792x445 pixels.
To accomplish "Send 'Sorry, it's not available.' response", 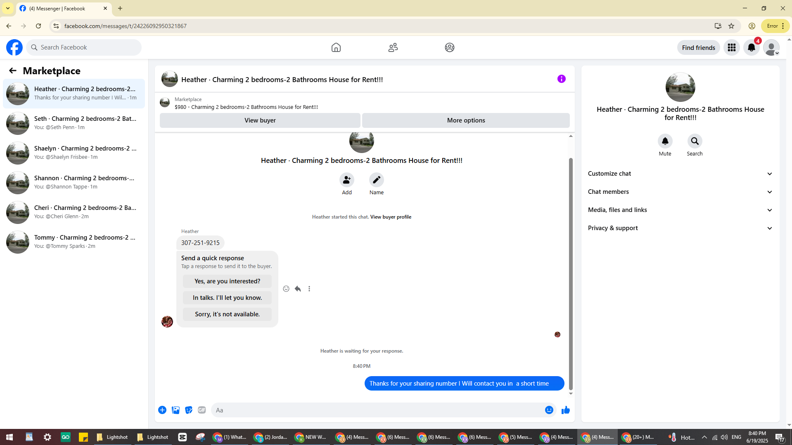I will [x=227, y=314].
